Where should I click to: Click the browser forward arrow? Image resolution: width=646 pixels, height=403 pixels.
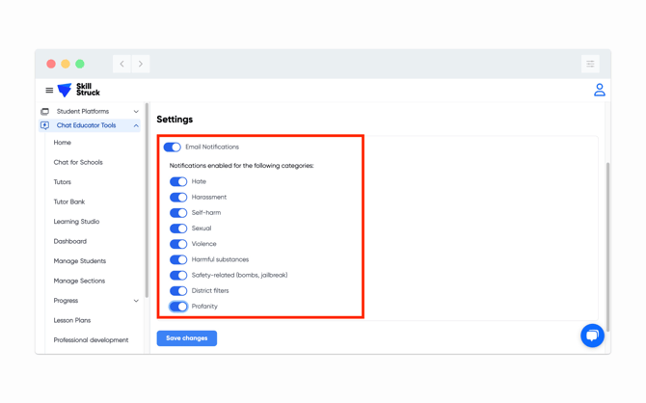141,64
